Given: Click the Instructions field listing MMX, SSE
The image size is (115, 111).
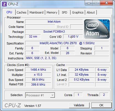Looking at the screenshot, I should [x=67, y=58].
